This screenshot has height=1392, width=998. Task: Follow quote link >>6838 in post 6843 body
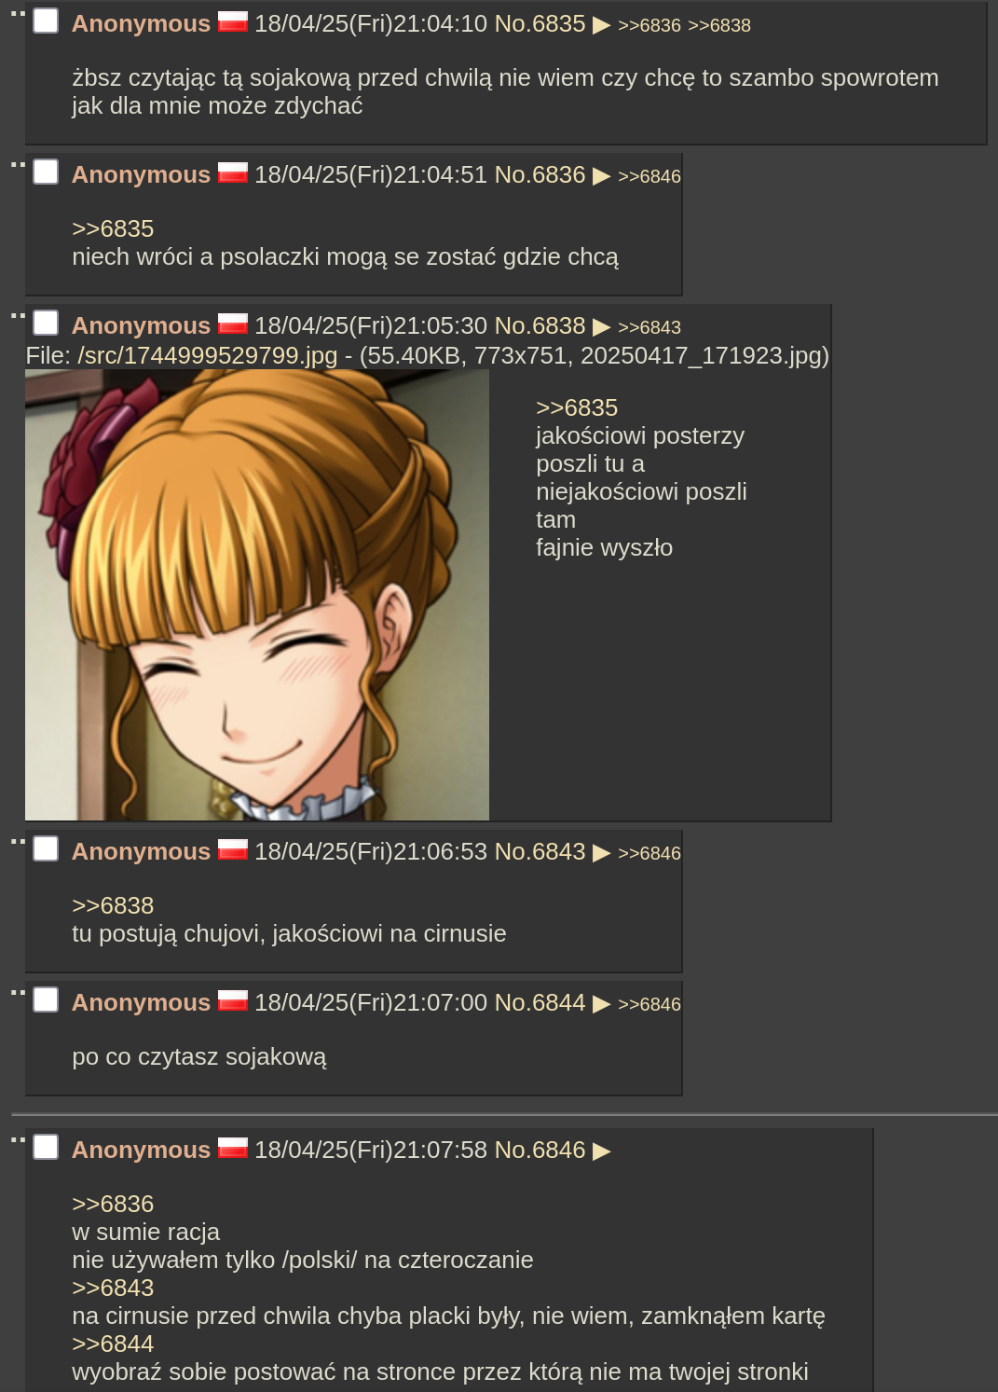coord(113,905)
